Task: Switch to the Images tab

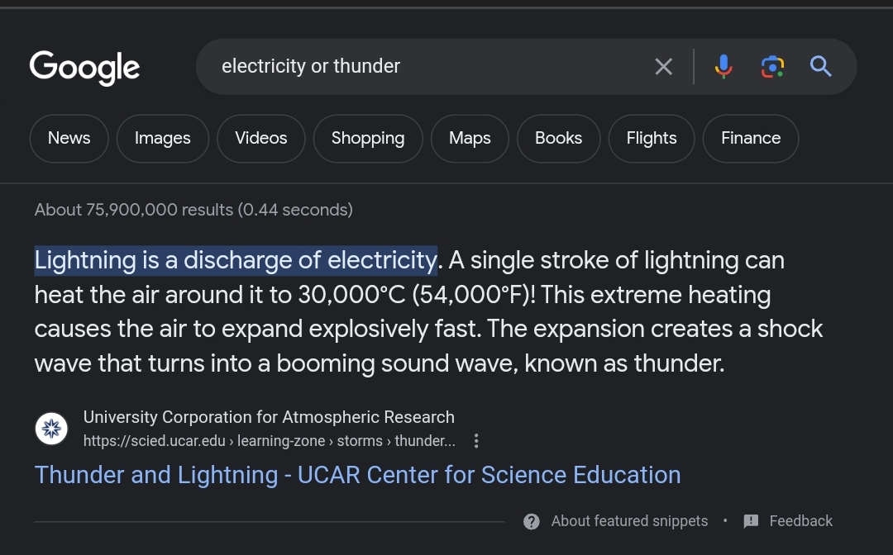Action: pos(162,138)
